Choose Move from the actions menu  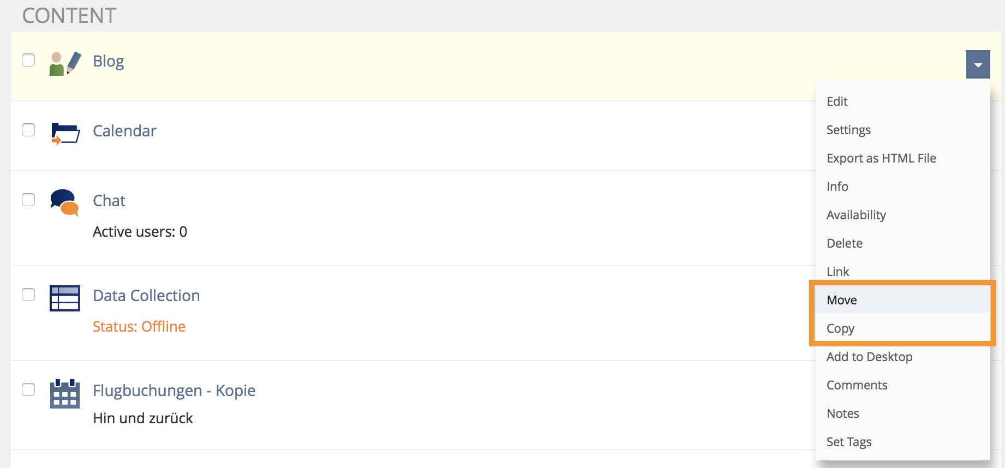click(x=841, y=300)
